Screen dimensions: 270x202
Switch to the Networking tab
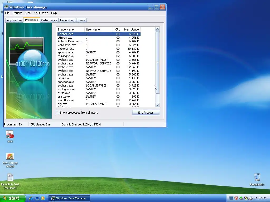pos(67,20)
